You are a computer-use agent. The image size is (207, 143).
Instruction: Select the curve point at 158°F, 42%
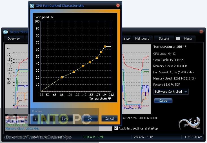(x=90, y=62)
